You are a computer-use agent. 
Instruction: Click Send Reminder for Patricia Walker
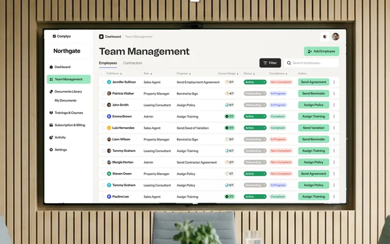[313, 93]
